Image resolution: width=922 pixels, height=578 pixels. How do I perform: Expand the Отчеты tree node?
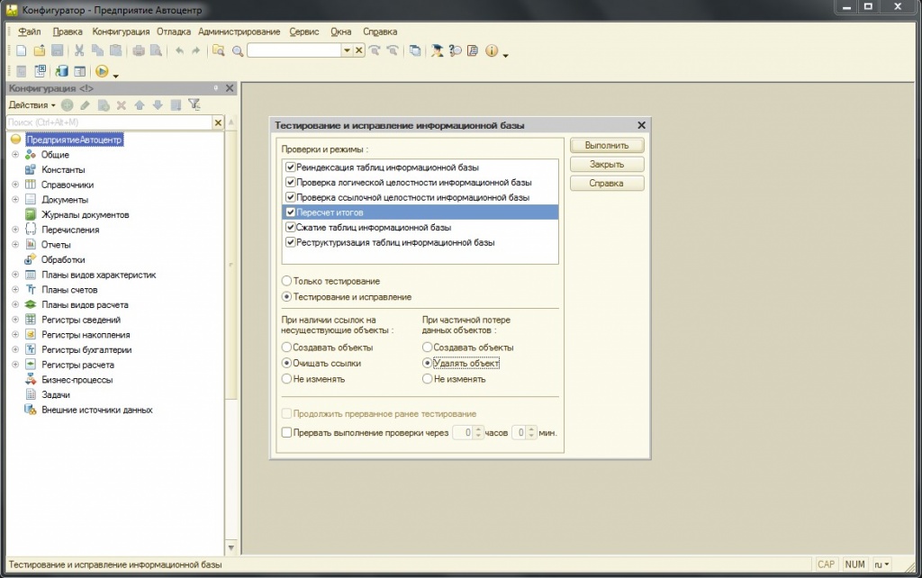(15, 245)
